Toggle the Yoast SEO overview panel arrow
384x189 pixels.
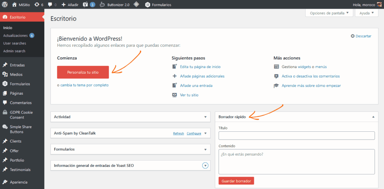205,165
